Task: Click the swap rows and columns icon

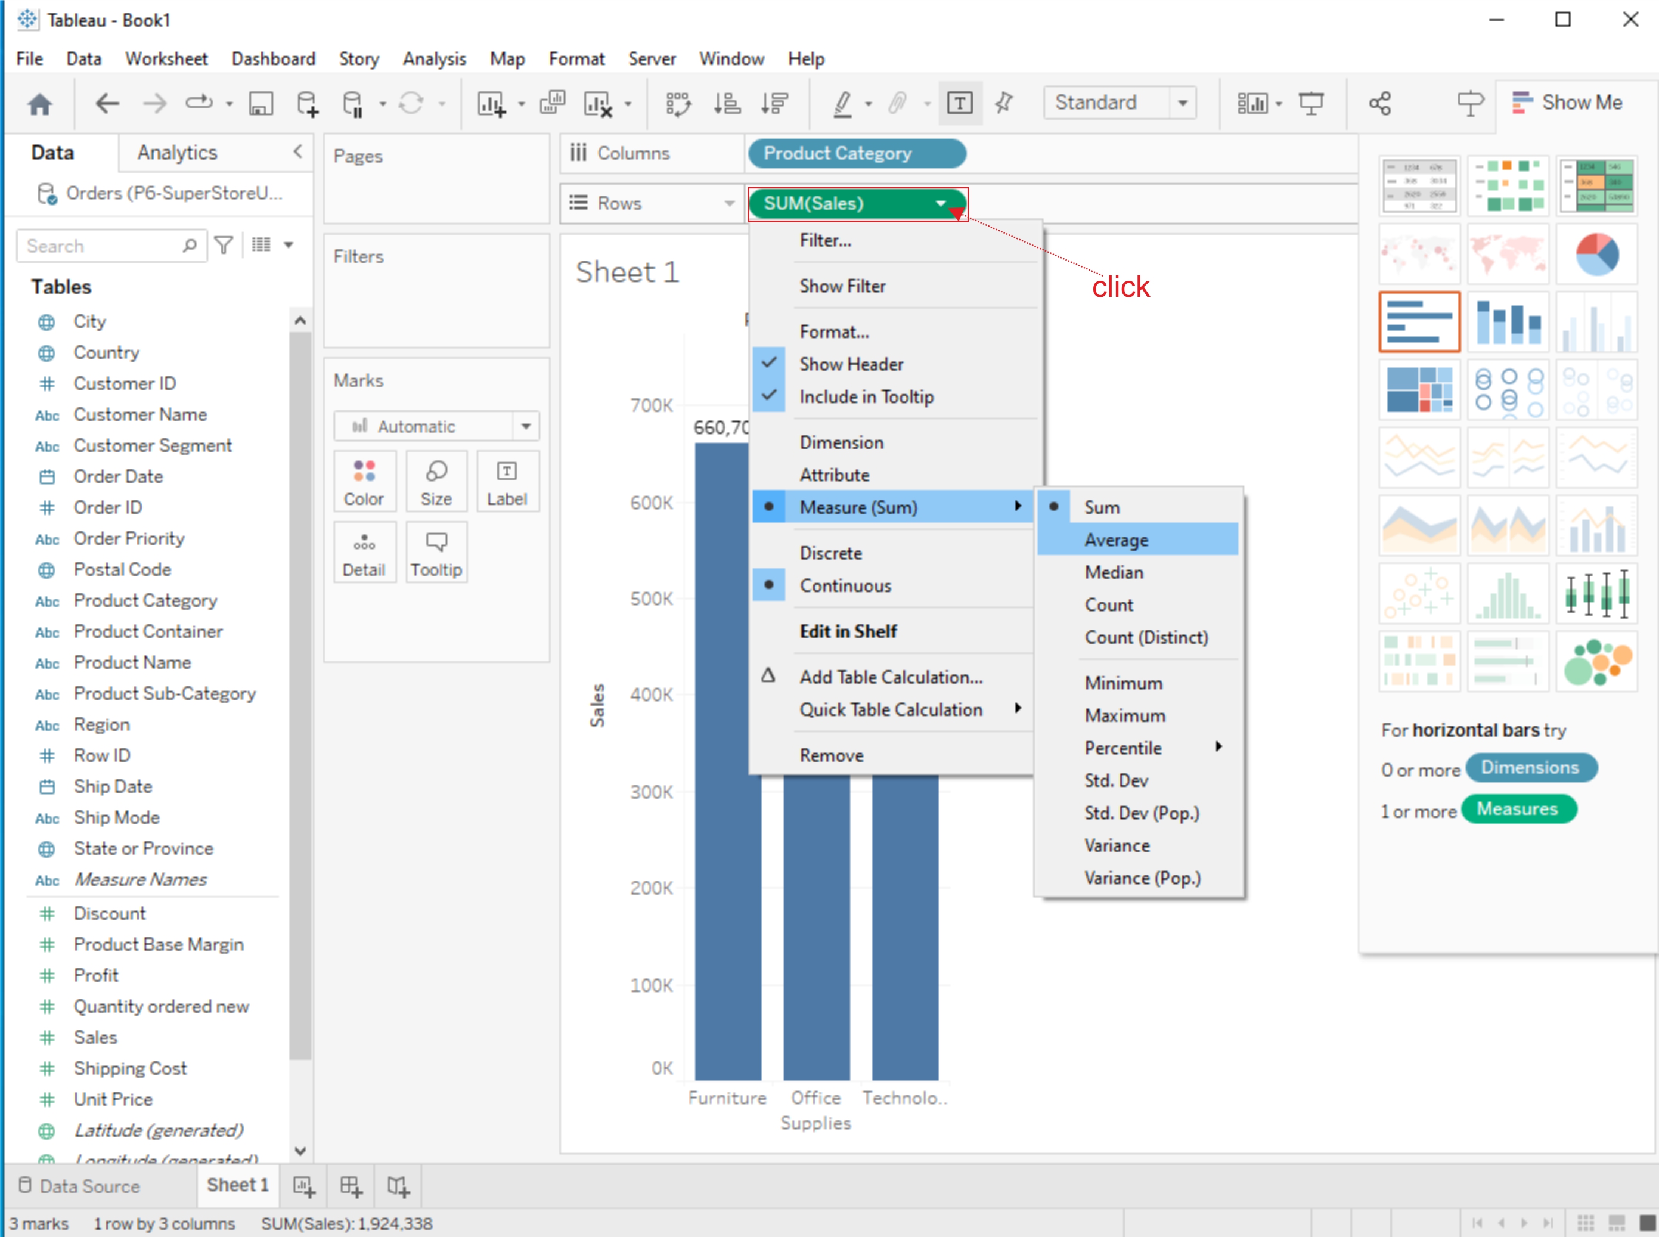Action: [x=678, y=103]
